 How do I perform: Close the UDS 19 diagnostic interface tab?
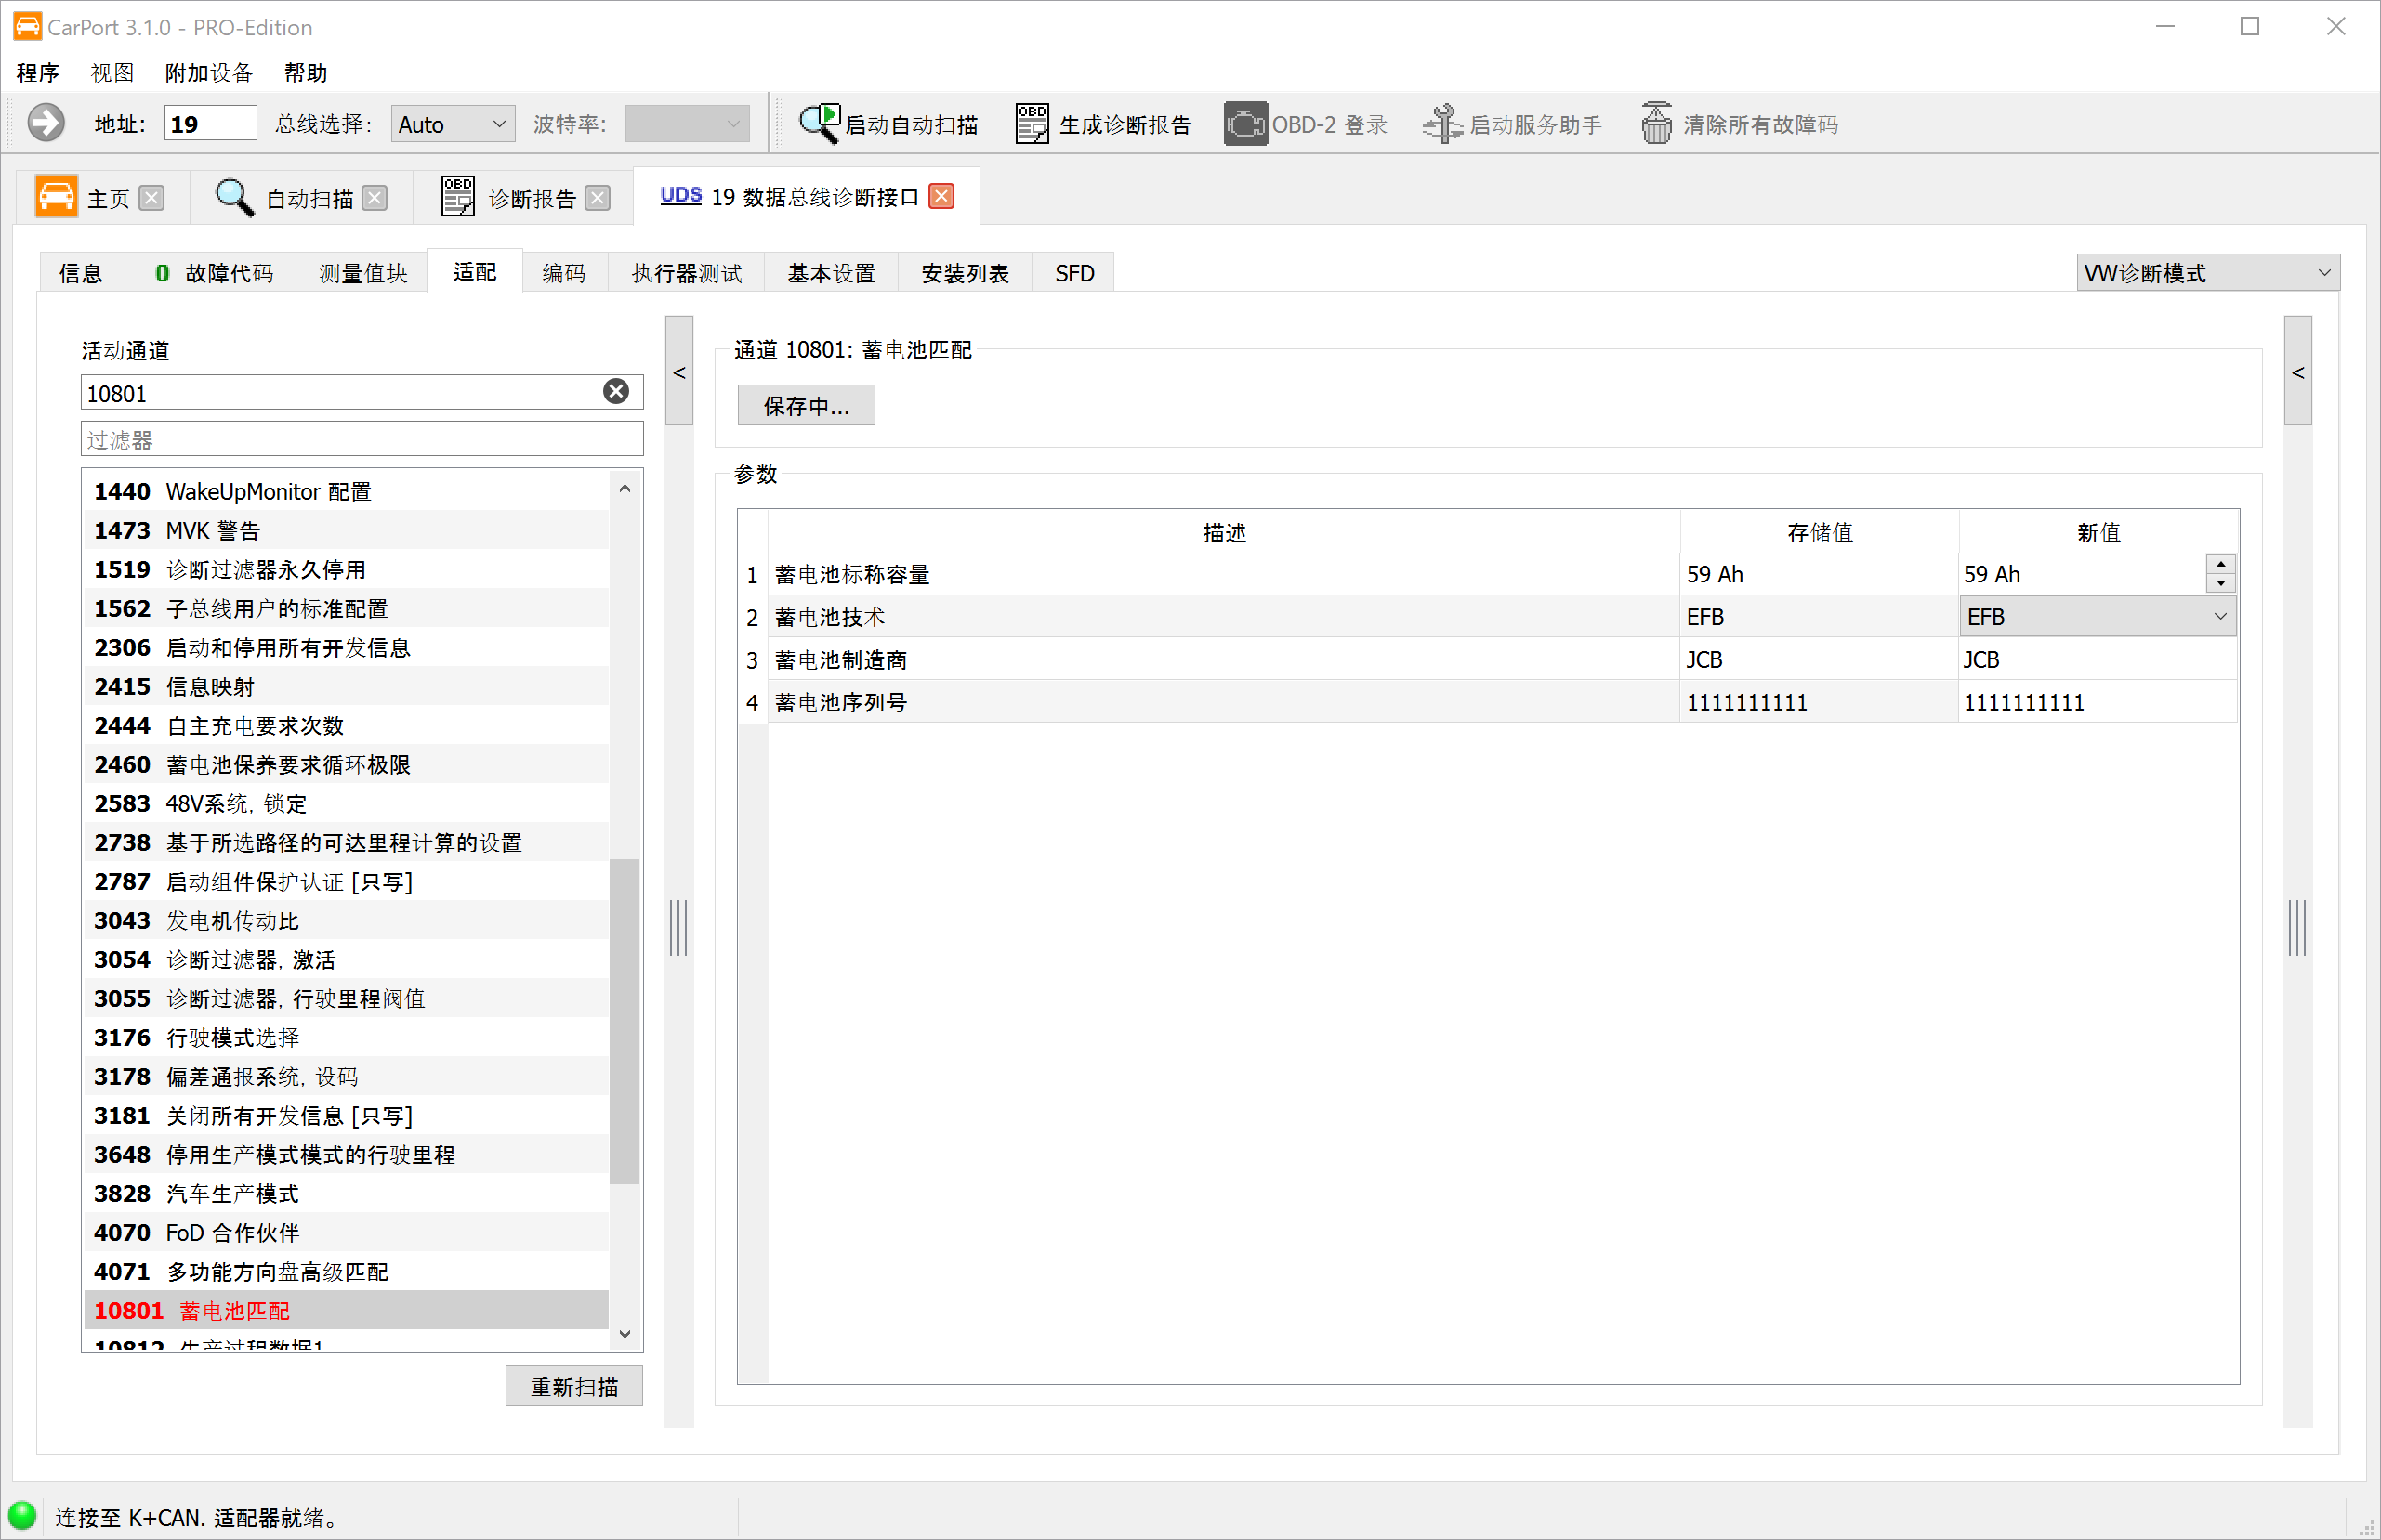coord(941,196)
